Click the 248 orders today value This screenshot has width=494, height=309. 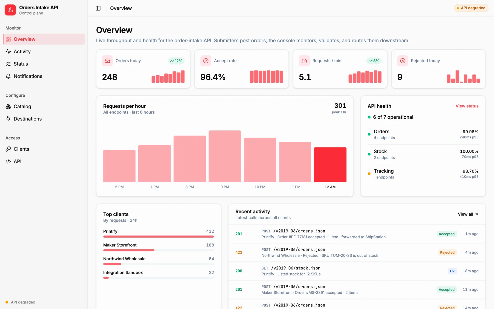(110, 77)
